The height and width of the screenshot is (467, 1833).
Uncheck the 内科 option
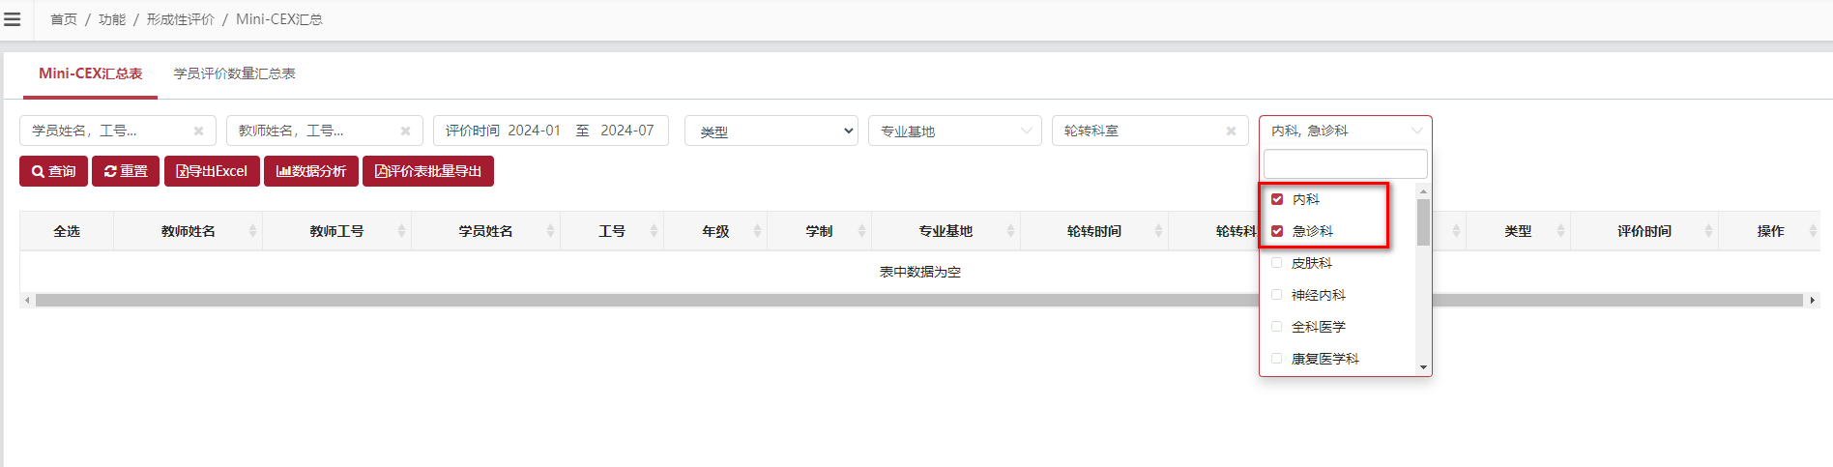[x=1277, y=199]
